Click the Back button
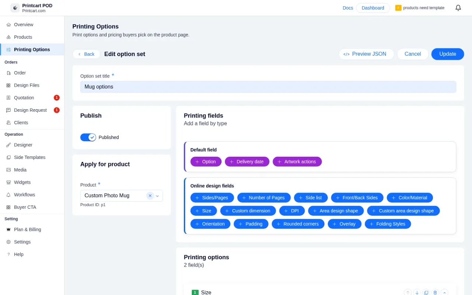 (x=86, y=54)
